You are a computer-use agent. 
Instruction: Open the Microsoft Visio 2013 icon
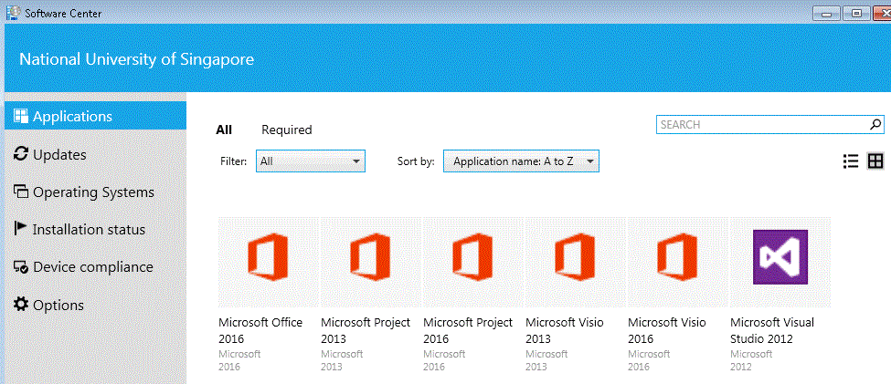point(575,263)
